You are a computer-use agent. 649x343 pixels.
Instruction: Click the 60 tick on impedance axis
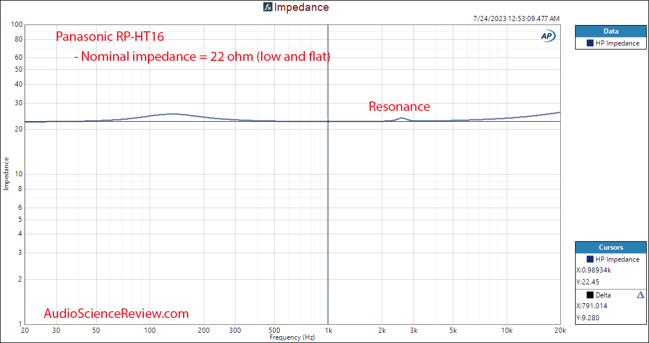(x=18, y=58)
